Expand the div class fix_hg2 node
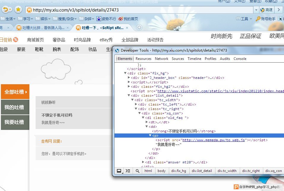Screen dimensions: 284x191 point(129,86)
